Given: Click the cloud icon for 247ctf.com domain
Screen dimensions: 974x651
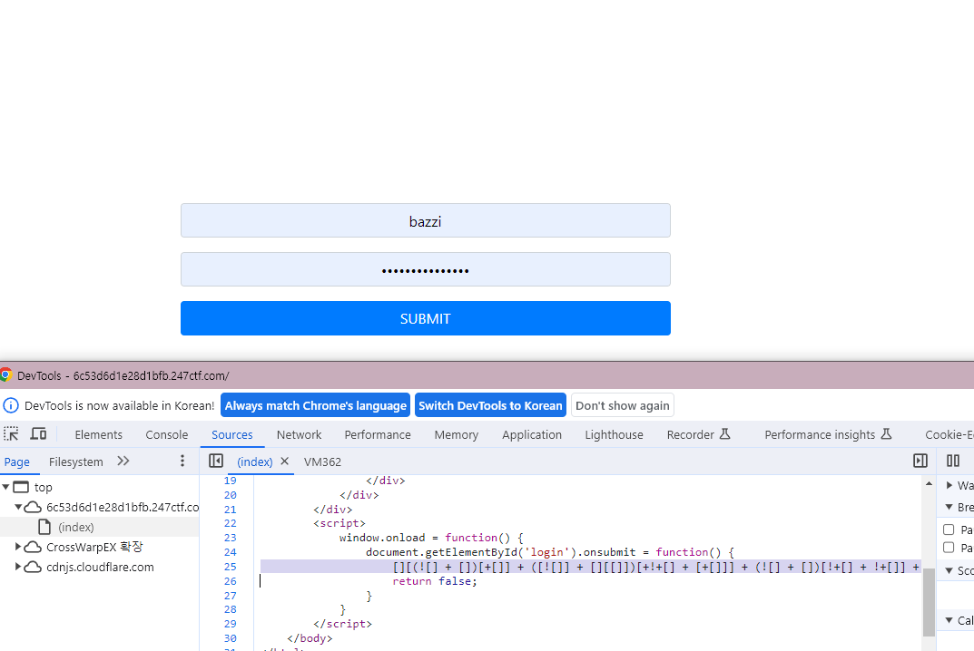Looking at the screenshot, I should pos(33,507).
